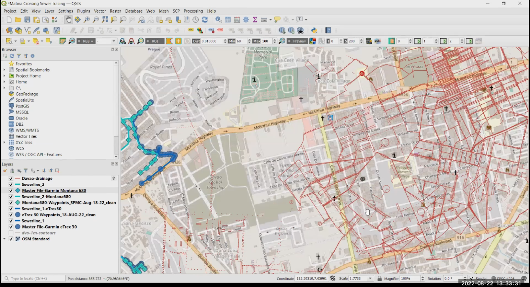The height and width of the screenshot is (287, 530).
Task: Open the Project menu
Action: tap(10, 11)
